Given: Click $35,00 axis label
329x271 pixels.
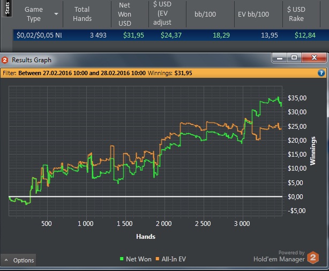Looking at the screenshot, I should (x=297, y=98).
